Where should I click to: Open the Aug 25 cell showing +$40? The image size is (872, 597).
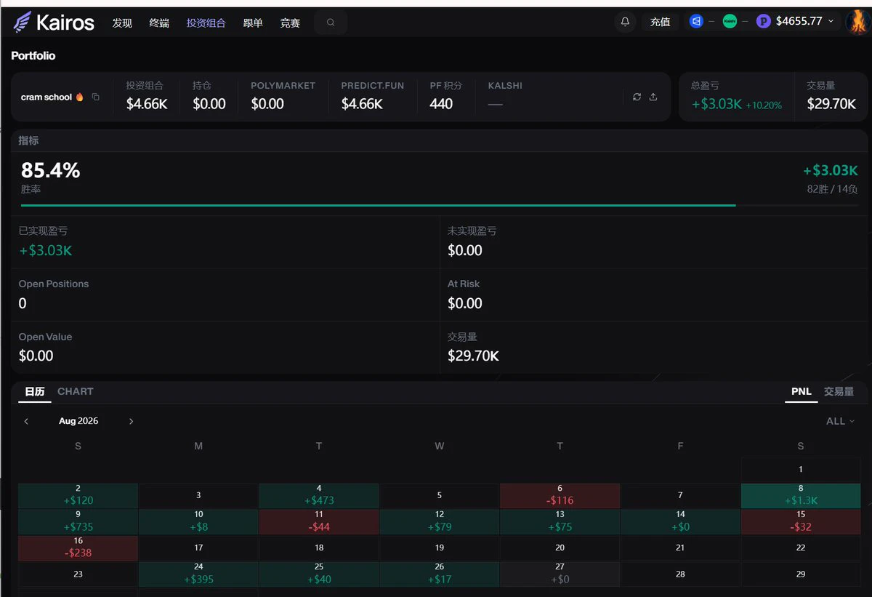point(319,574)
